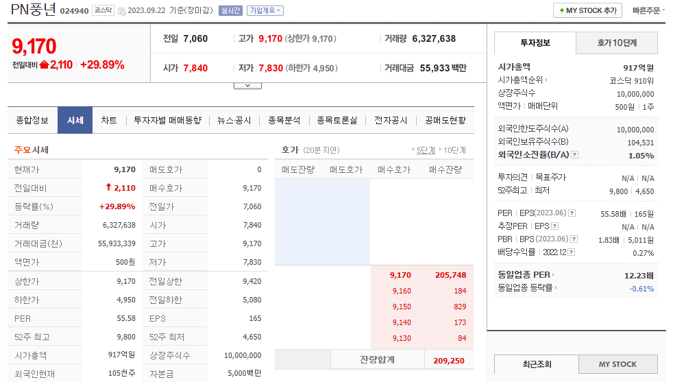The width and height of the screenshot is (673, 382).
Task: Click the 거래량 value 6,327,638 at top
Action: [434, 38]
